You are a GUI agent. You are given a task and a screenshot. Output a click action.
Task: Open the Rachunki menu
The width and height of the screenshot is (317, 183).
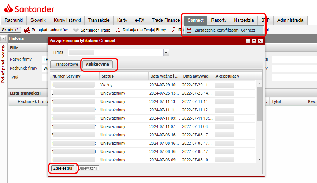tap(14, 20)
